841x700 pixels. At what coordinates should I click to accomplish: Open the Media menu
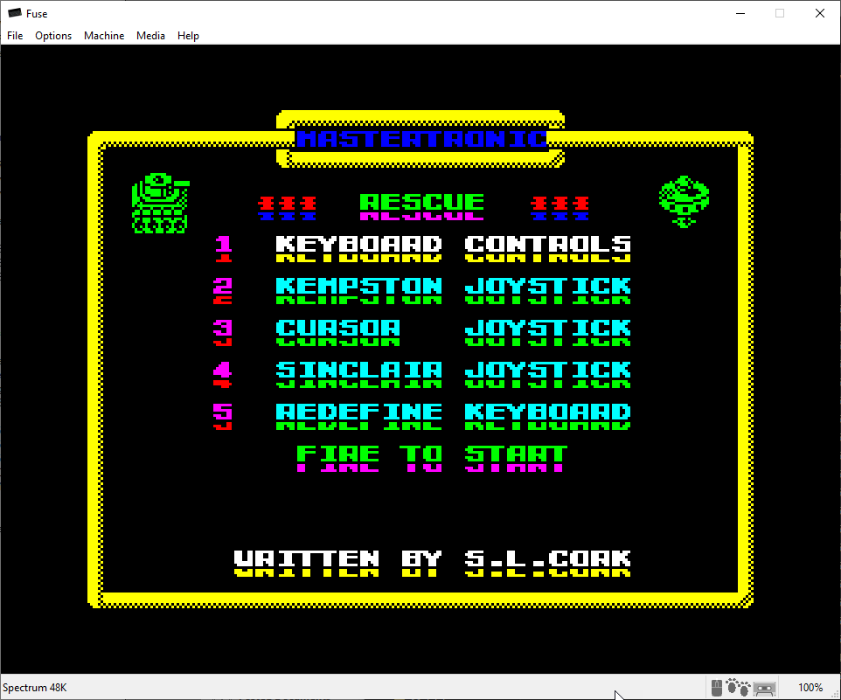point(150,35)
